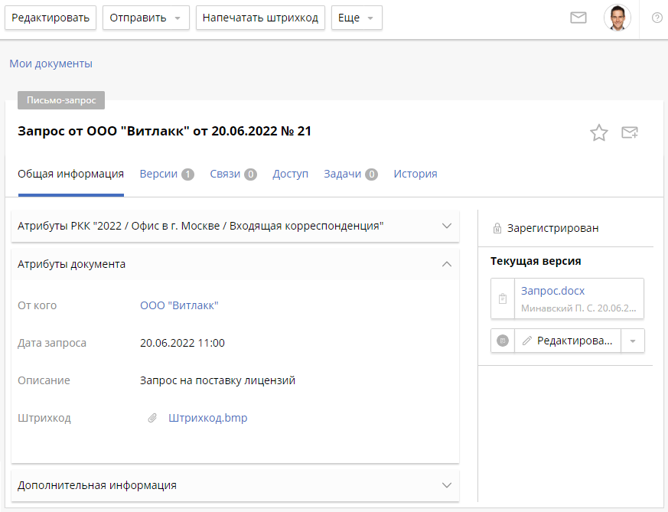Image resolution: width=668 pixels, height=512 pixels.
Task: Switch to the История tab
Action: (415, 174)
